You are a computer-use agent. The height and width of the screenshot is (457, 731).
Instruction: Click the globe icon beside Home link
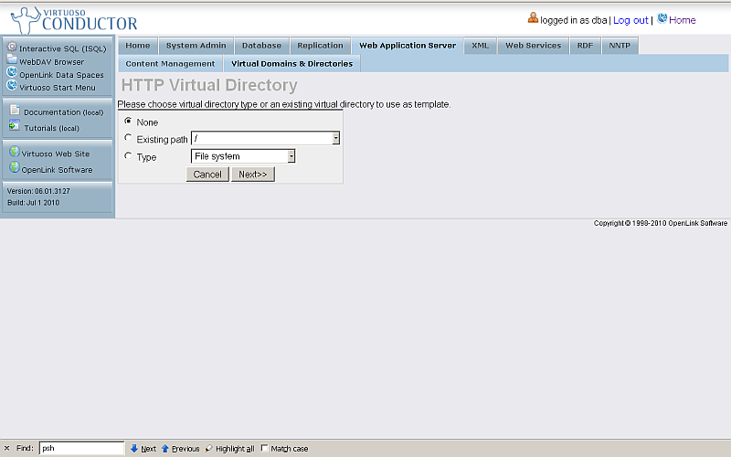pyautogui.click(x=662, y=18)
